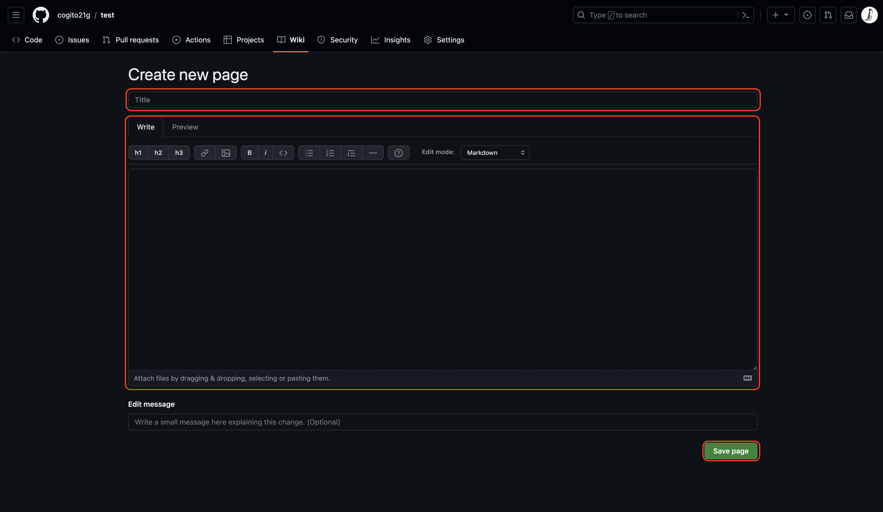Open the hamburger navigation menu
Viewport: 883px width, 512px height.
16,15
